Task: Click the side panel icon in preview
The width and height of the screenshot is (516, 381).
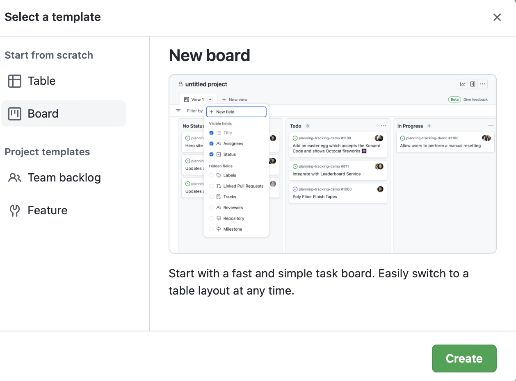Action: 473,84
